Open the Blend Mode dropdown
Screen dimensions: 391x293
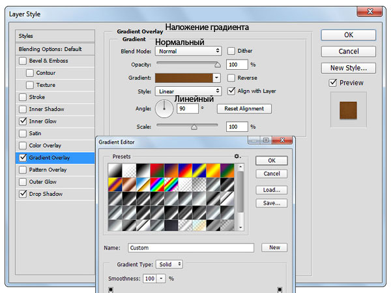(188, 51)
